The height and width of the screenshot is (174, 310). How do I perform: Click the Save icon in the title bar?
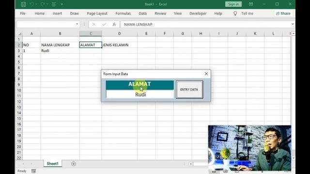pos(24,4)
